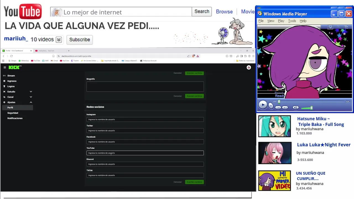Open the UN SUEÑO QUE CUMPLIR thumbnail
This screenshot has width=354, height=199.
(274, 180)
